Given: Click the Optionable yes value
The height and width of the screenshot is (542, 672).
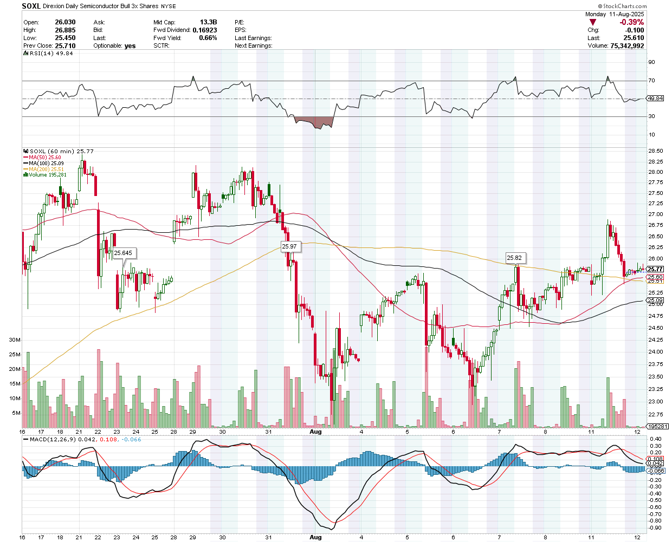Looking at the screenshot, I should tap(130, 46).
